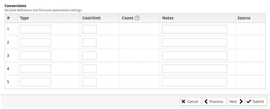Focus the Cost/Unit field in row 1
Image resolution: width=270 pixels, height=109 pixels.
(89, 29)
